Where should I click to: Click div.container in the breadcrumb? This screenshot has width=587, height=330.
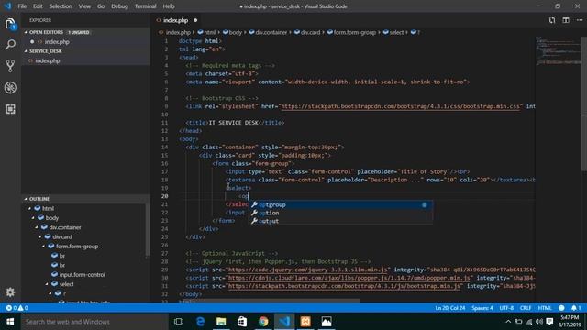pos(268,32)
